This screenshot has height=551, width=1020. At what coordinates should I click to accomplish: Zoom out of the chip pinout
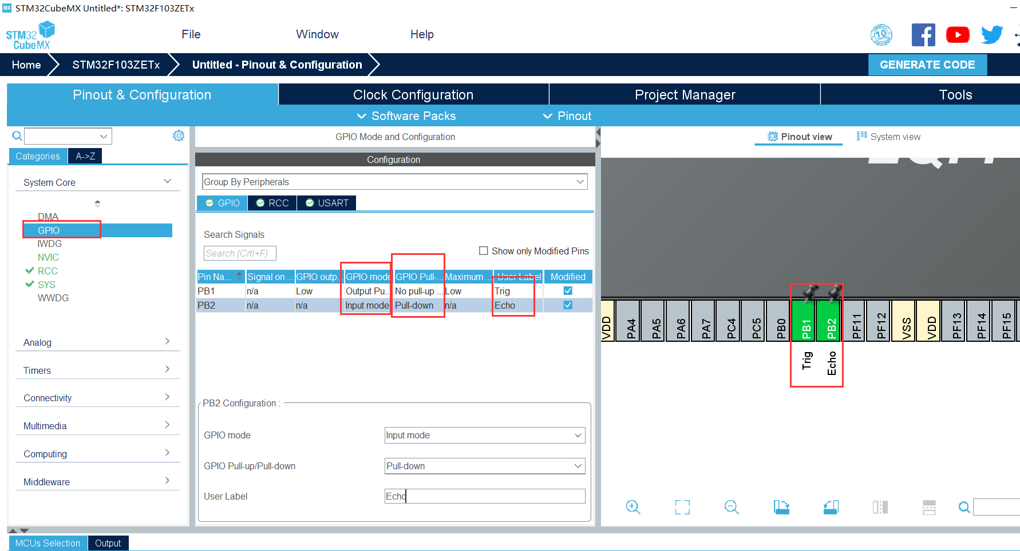click(x=732, y=507)
